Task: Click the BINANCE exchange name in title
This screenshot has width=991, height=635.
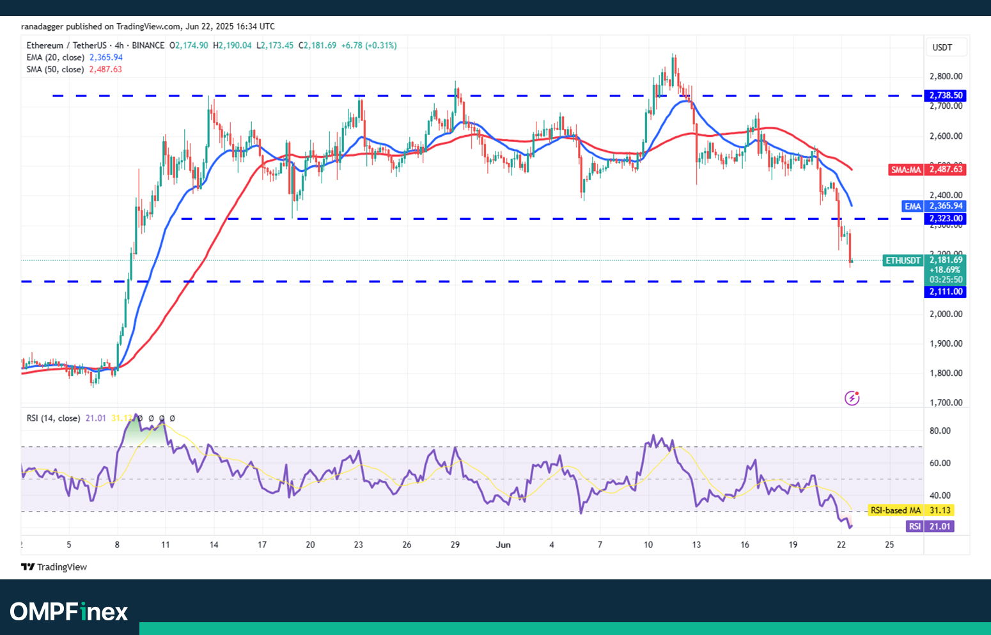Action: click(148, 45)
